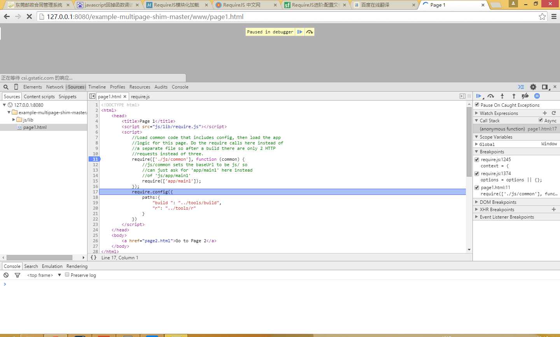This screenshot has height=337, width=560.
Task: Toggle Async call stack checkbox
Action: pos(541,120)
